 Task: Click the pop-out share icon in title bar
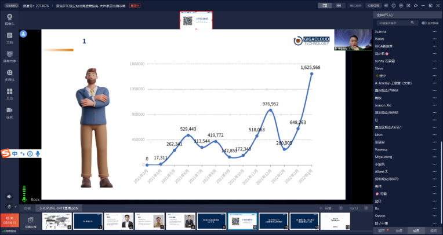[408, 6]
